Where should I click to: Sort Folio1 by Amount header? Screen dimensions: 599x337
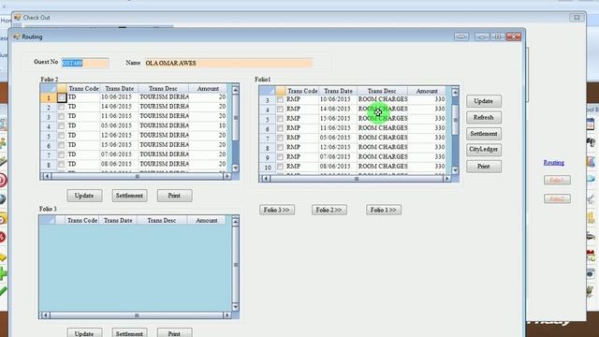click(x=427, y=91)
